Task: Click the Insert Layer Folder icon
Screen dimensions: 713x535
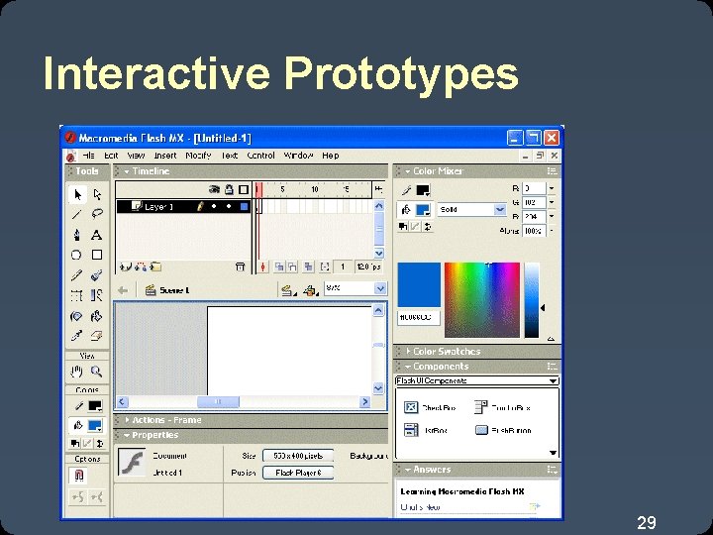Action: pos(156,267)
